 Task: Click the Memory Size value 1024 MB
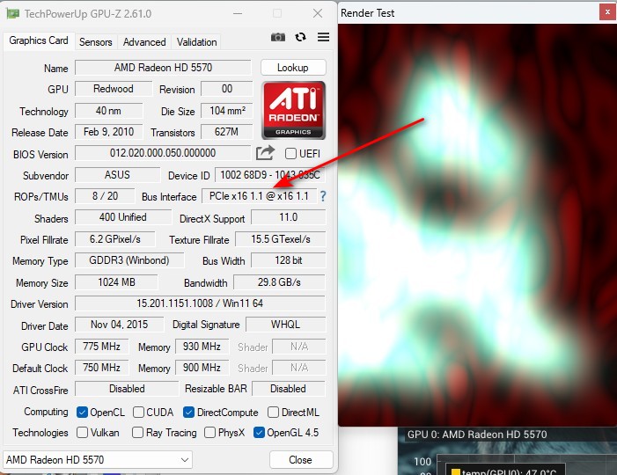tap(116, 282)
